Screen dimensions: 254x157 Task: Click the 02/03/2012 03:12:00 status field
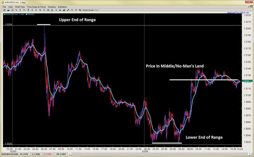tap(10, 154)
